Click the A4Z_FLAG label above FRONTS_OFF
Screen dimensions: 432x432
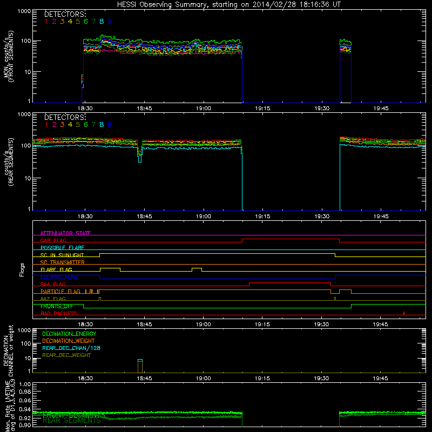click(x=53, y=299)
